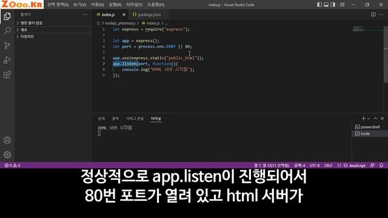Create new terminal with plus icon
The height and width of the screenshot is (218, 388).
coord(363,119)
